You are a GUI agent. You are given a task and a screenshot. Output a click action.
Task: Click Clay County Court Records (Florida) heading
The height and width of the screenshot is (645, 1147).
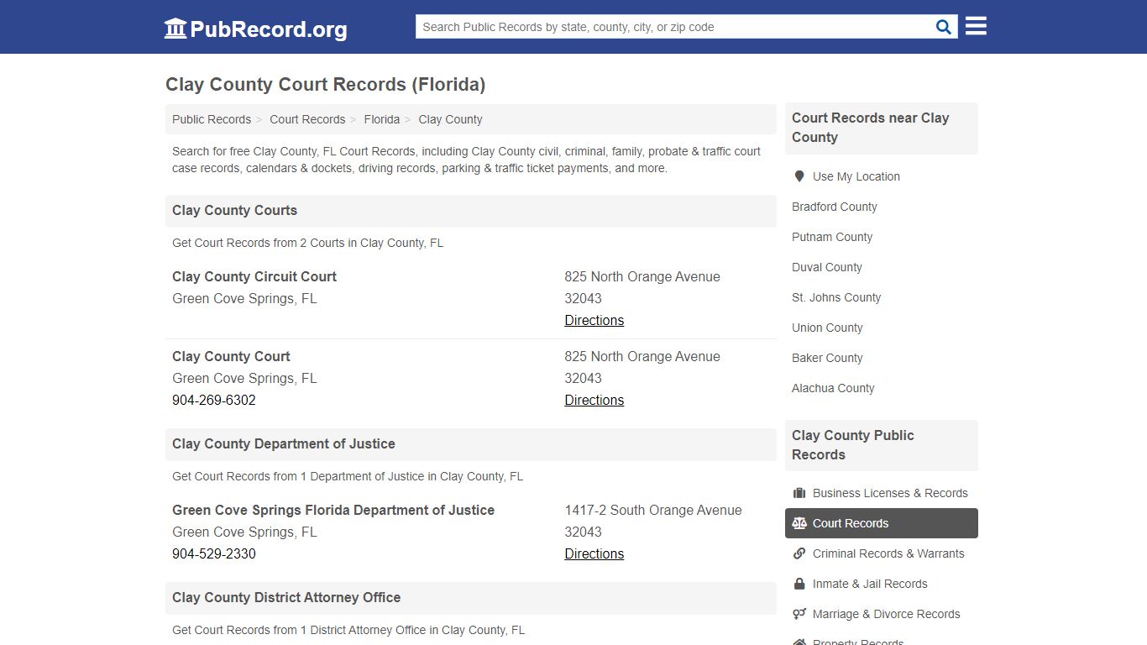(x=325, y=84)
